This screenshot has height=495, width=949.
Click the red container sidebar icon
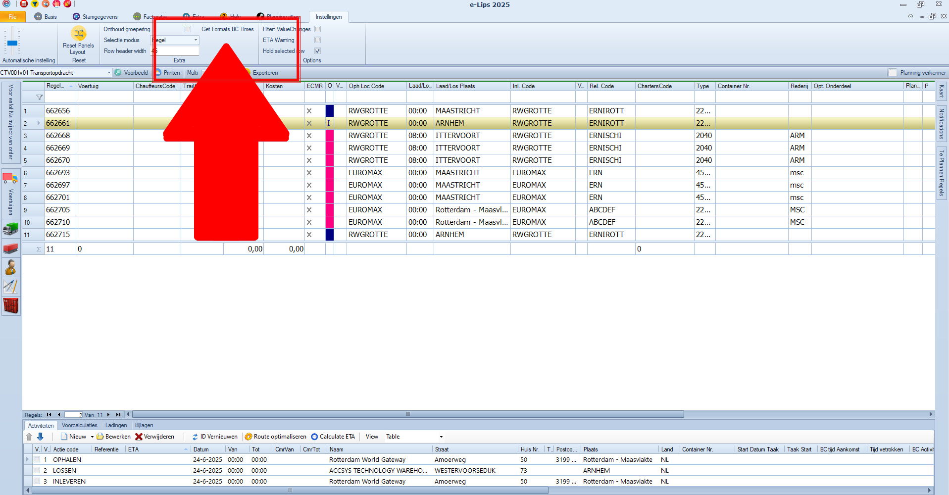[10, 306]
